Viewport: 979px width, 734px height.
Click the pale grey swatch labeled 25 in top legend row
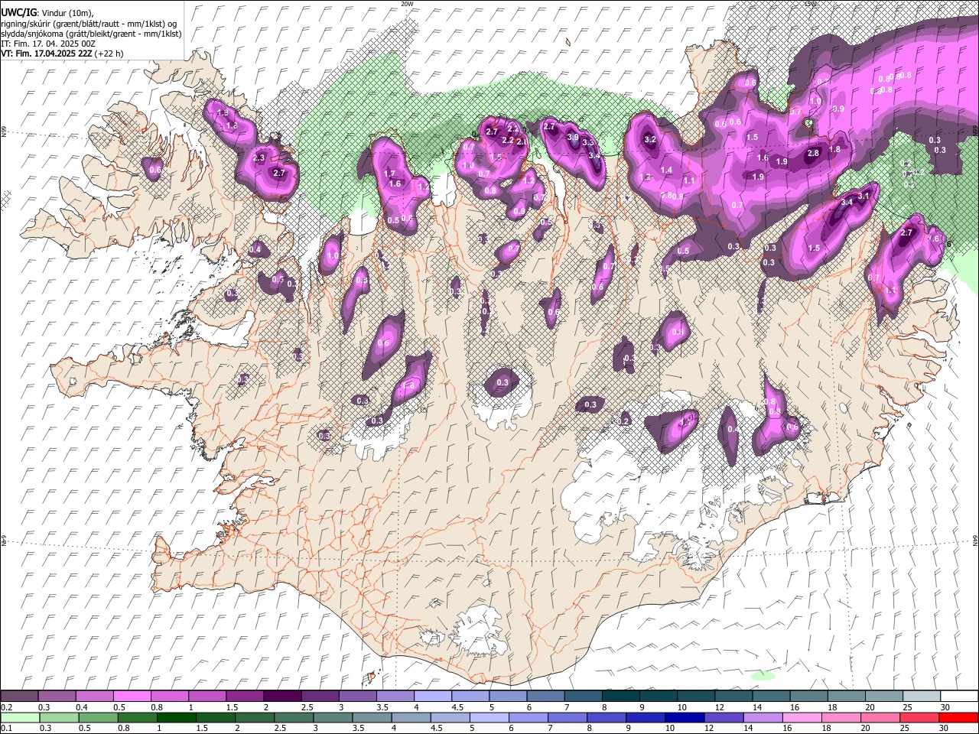pos(921,697)
